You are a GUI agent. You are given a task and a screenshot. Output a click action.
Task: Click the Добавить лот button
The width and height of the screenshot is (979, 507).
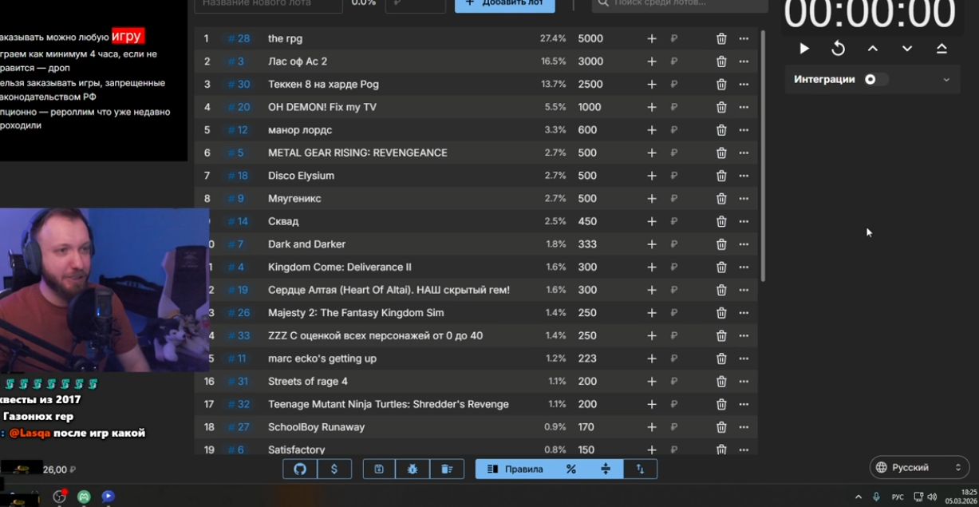click(x=504, y=4)
